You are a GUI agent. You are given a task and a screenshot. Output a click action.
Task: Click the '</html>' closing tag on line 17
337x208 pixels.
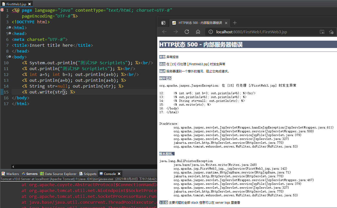pos(21,104)
